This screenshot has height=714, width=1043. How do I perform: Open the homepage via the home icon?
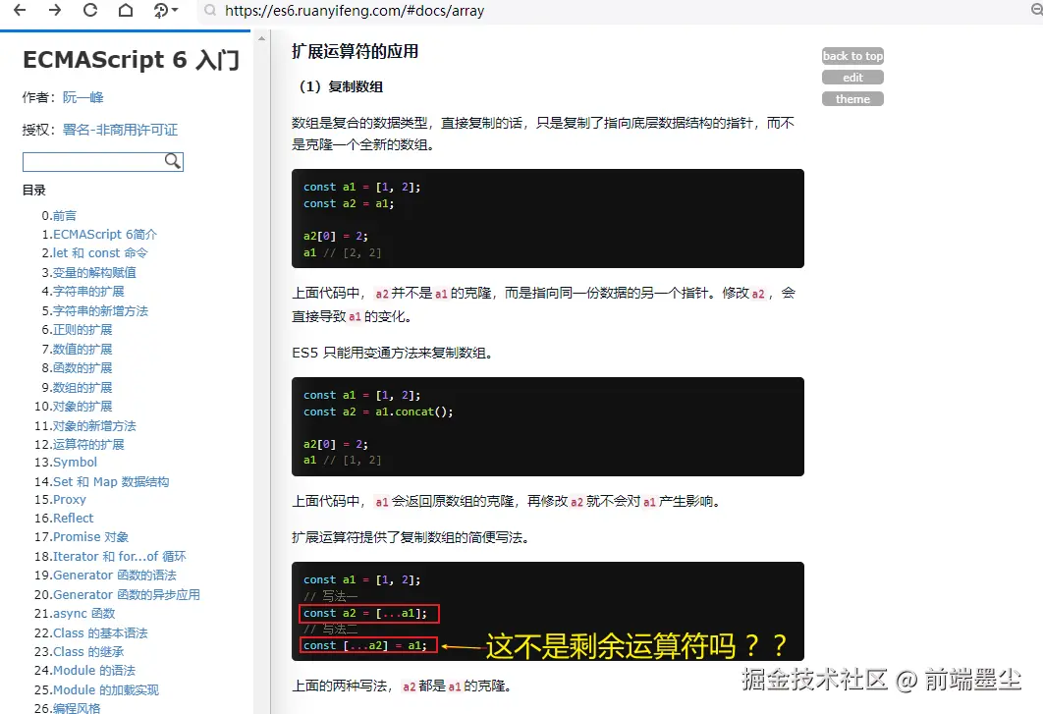pyautogui.click(x=127, y=10)
